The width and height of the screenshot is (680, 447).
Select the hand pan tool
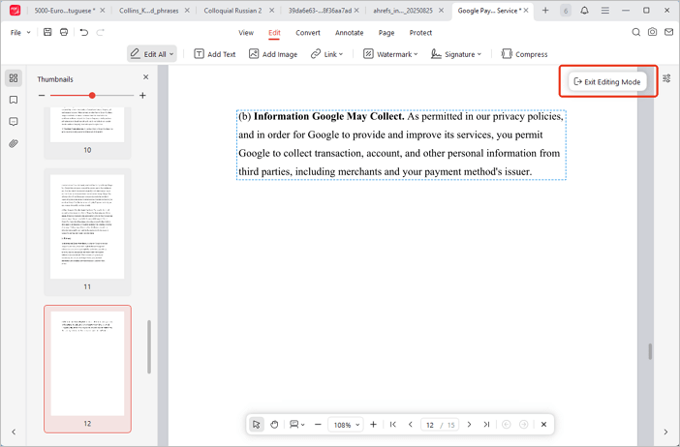point(275,425)
